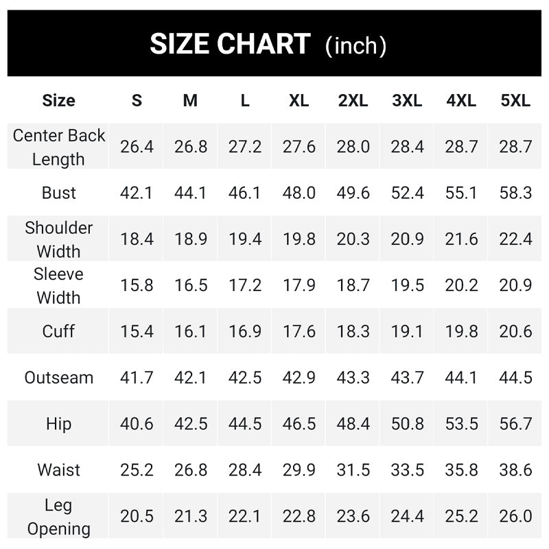This screenshot has height=549, width=549.
Task: Click the Size header cell
Action: pyautogui.click(x=59, y=100)
